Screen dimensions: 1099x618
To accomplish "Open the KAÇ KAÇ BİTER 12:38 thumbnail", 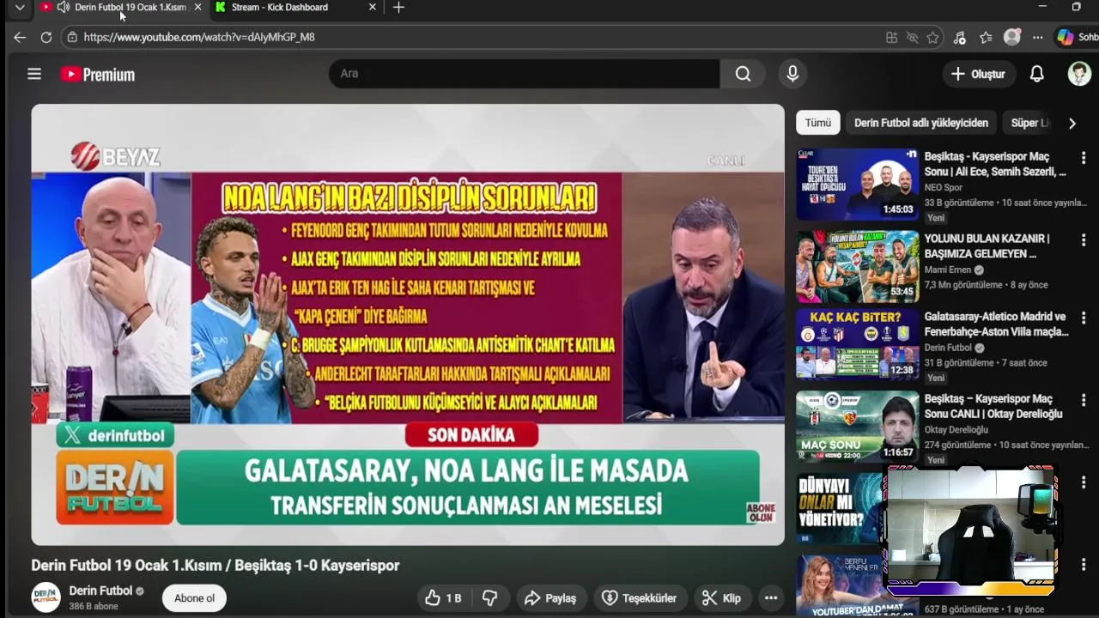I will (x=857, y=343).
